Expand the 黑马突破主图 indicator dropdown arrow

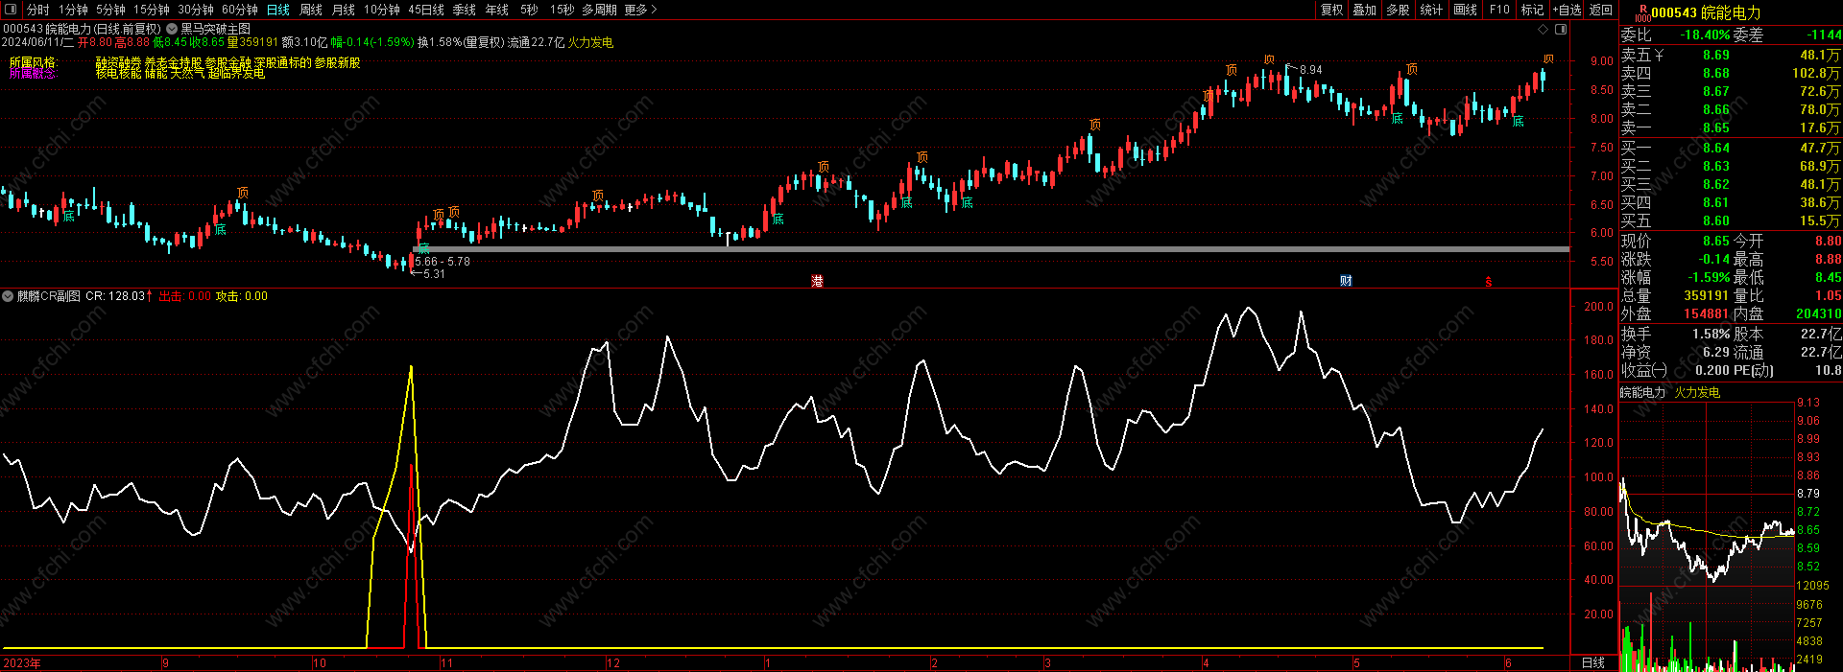pos(172,29)
